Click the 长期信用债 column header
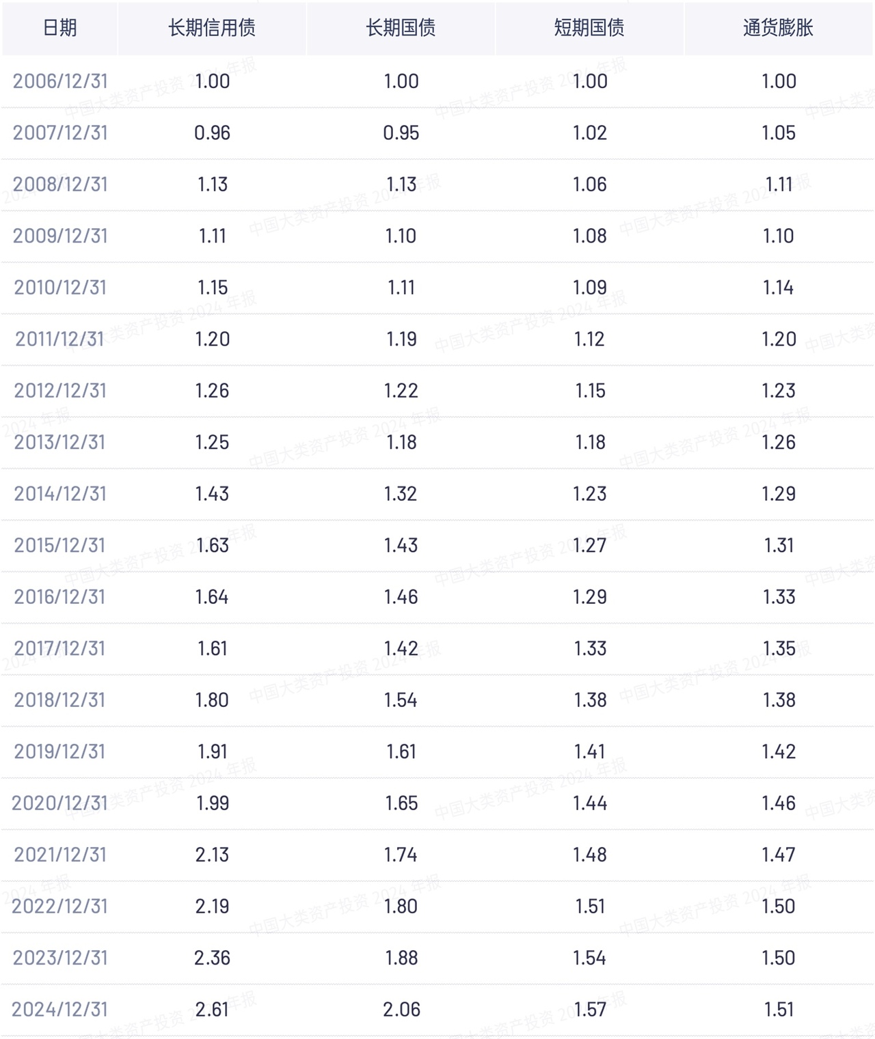Screen dimensions: 875x1039 [212, 28]
